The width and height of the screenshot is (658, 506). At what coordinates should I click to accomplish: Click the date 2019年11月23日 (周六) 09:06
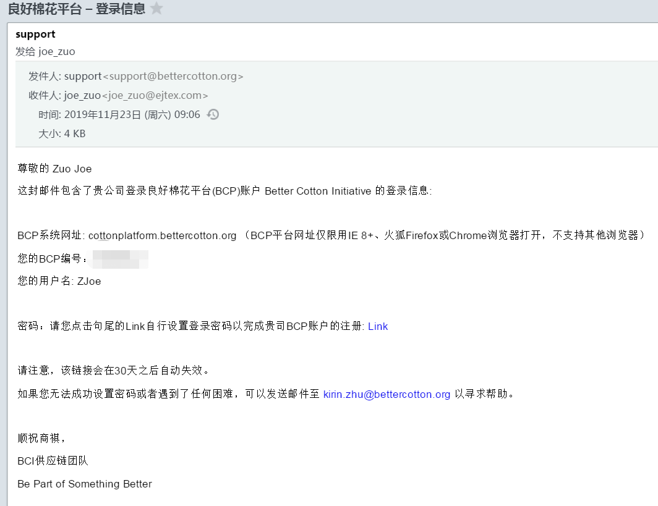click(132, 114)
